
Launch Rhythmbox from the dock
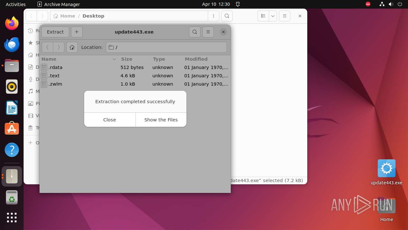[12, 87]
